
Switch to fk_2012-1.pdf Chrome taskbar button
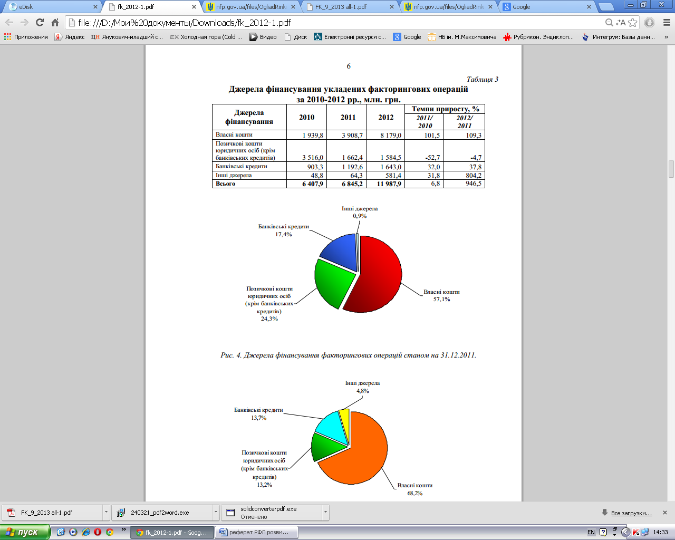pos(172,532)
